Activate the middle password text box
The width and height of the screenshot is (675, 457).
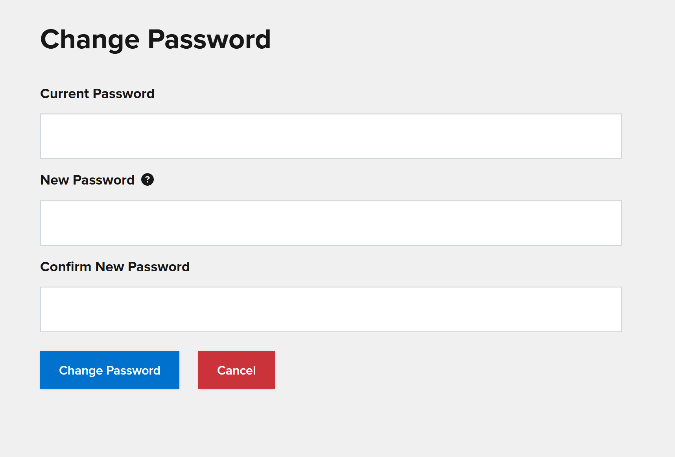click(x=331, y=223)
